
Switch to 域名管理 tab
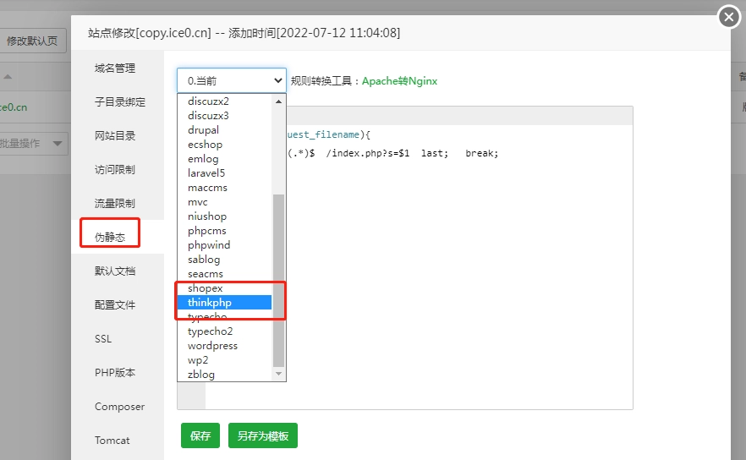point(114,68)
